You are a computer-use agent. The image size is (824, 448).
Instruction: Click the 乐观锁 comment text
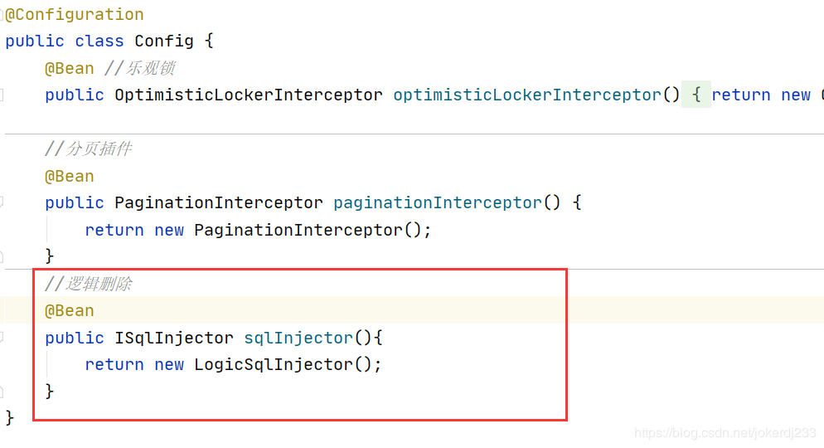(x=150, y=68)
